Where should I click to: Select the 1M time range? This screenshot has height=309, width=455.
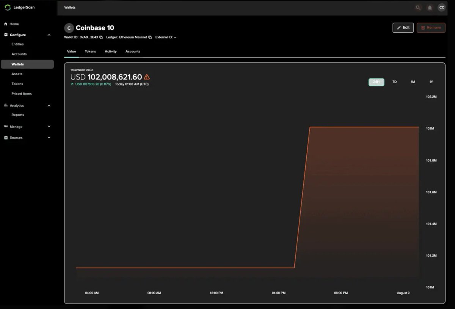413,82
